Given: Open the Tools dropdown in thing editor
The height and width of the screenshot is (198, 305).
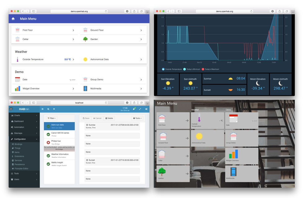Looking at the screenshot, I should (x=137, y=118).
